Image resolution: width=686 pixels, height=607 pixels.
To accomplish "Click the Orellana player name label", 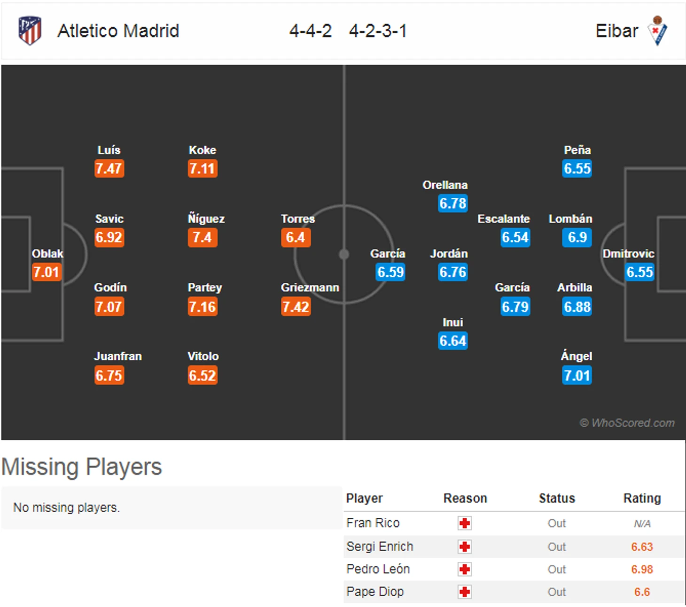I will click(445, 185).
